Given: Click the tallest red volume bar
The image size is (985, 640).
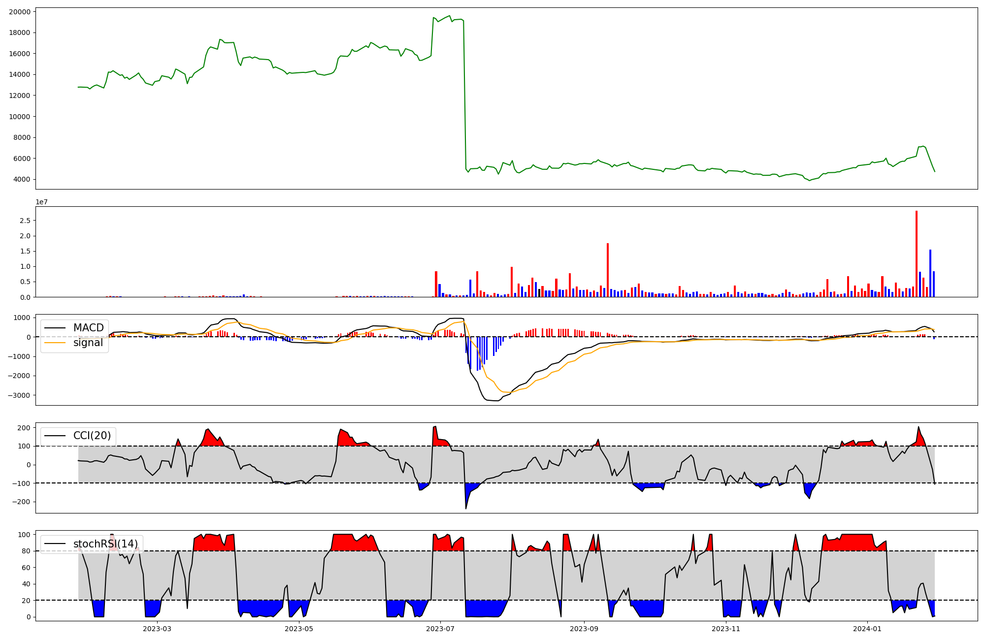Looking at the screenshot, I should click(x=917, y=254).
